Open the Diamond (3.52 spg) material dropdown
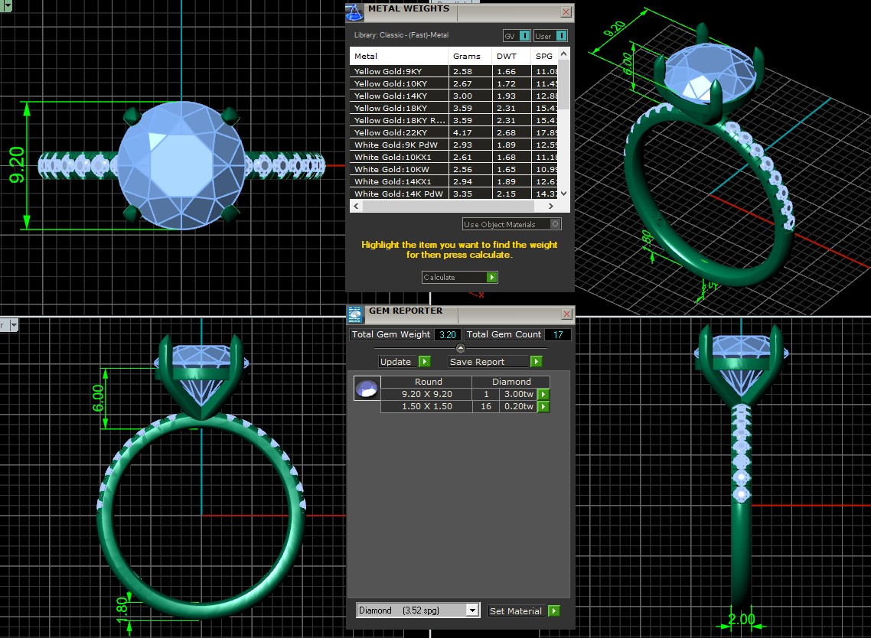This screenshot has height=638, width=871. pyautogui.click(x=472, y=610)
